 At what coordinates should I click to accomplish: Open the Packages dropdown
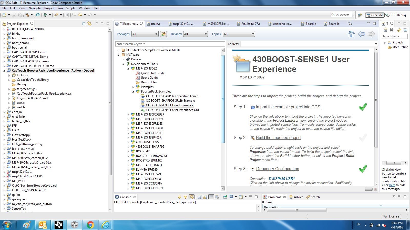tap(145, 34)
